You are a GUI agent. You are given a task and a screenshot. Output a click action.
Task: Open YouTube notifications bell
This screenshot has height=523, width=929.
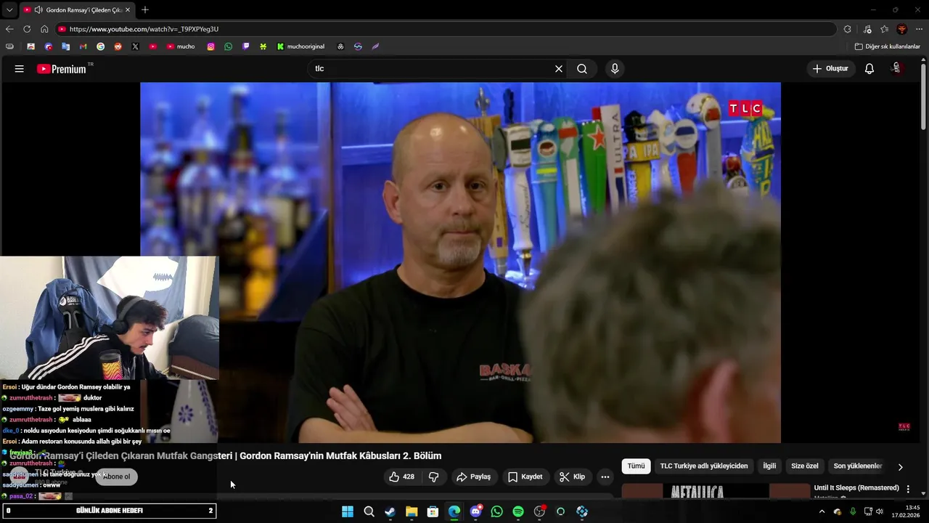(x=869, y=68)
